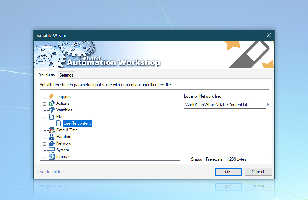
Task: Click the status text File exists 1,209 bytes
Action: (226, 159)
